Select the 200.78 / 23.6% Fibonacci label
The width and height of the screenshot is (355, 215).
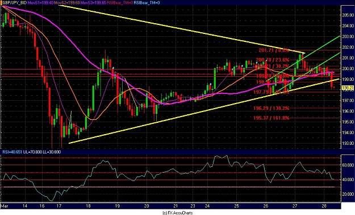[273, 60]
